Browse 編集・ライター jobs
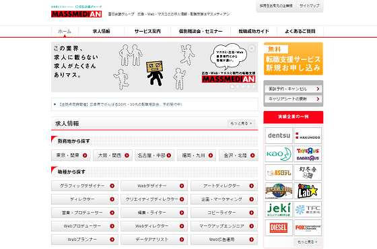 pos(154,213)
